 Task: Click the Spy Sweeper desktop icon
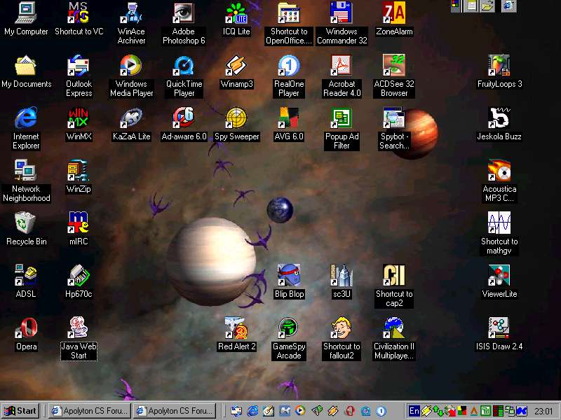click(x=236, y=118)
